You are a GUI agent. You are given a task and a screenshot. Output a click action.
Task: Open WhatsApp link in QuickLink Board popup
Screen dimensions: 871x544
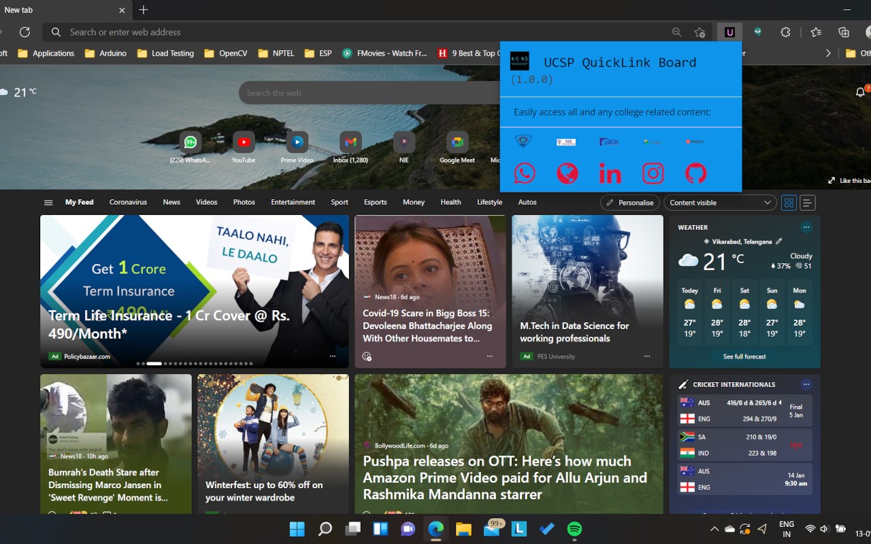(x=525, y=173)
